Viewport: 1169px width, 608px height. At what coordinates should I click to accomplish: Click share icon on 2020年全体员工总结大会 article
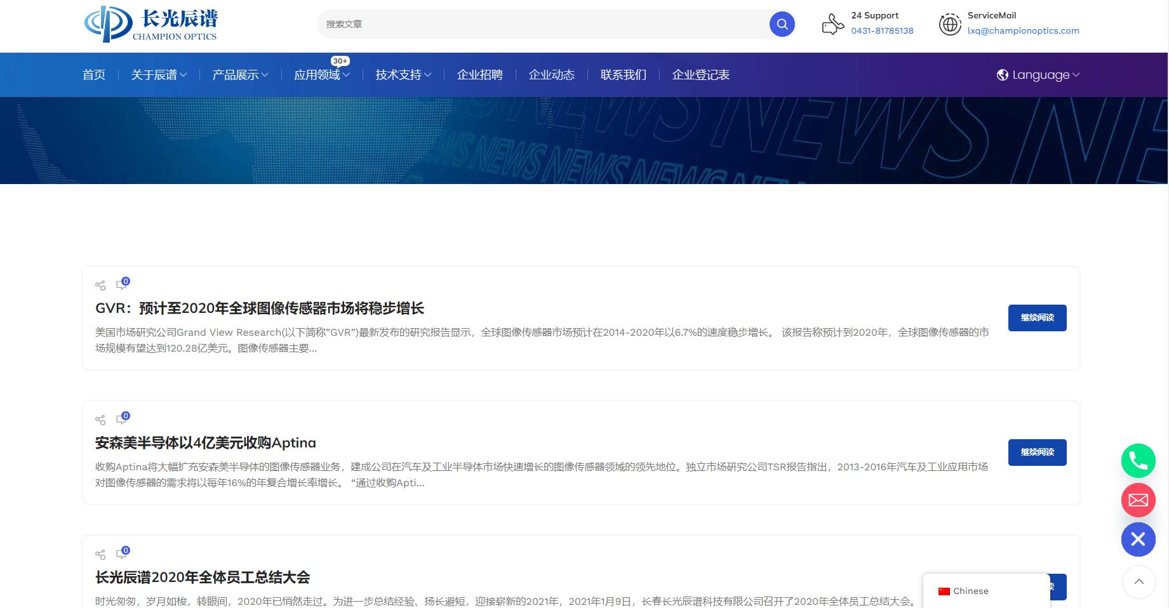point(100,554)
